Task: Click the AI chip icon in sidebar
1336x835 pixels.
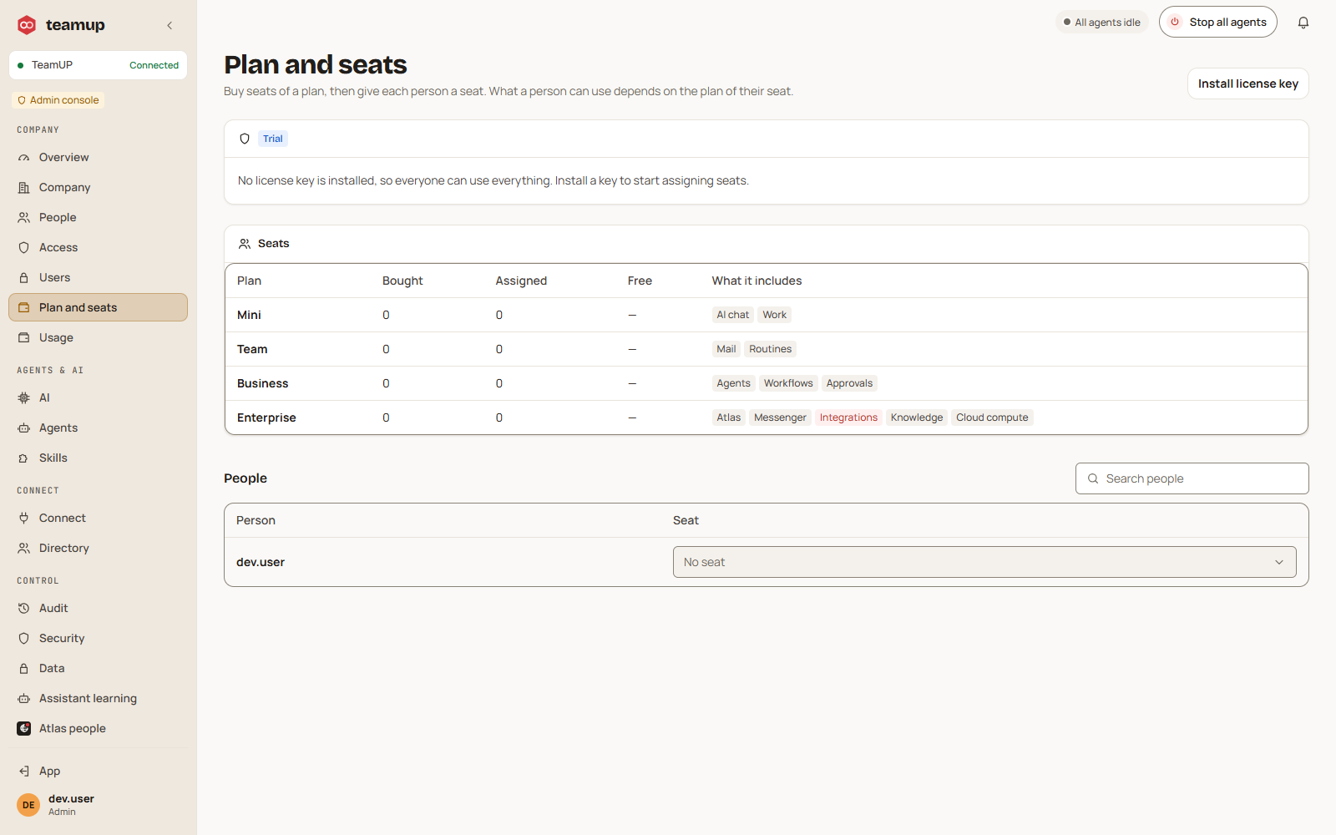Action: (x=24, y=398)
